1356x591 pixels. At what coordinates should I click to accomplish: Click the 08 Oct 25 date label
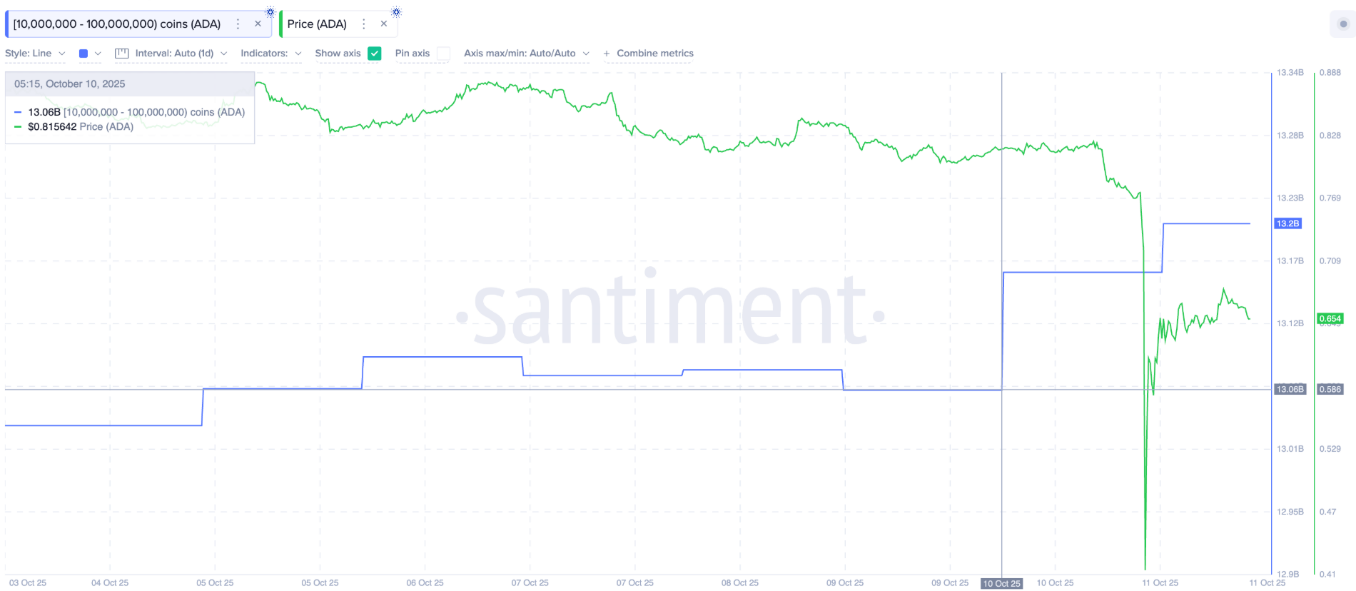coord(740,583)
